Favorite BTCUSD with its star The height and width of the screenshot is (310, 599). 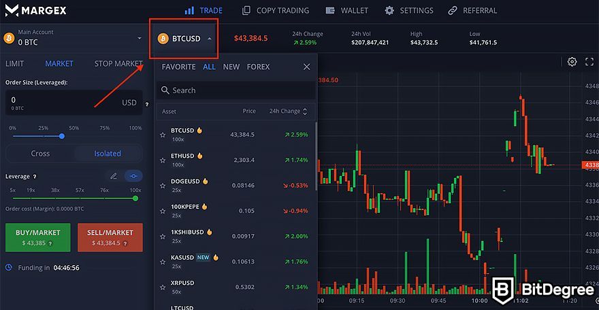click(163, 135)
